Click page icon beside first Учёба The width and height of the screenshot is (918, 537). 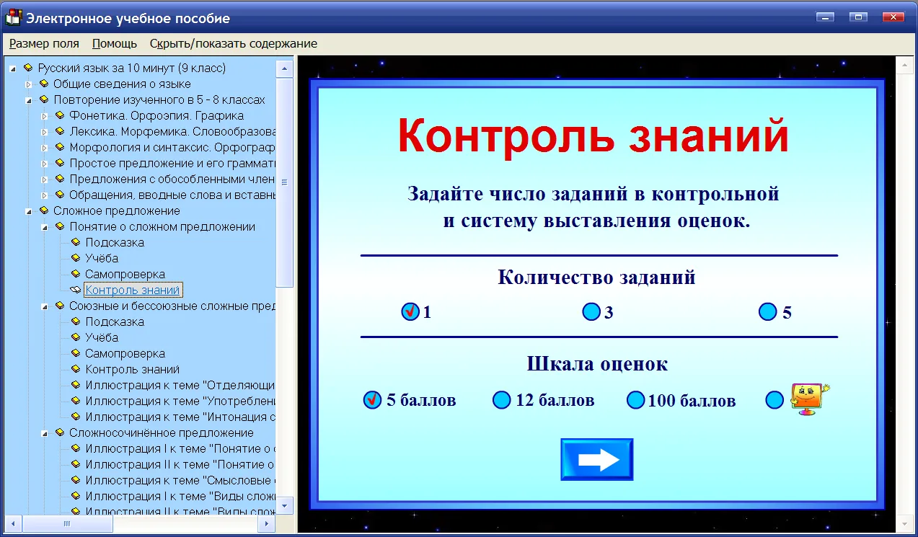[x=76, y=258]
